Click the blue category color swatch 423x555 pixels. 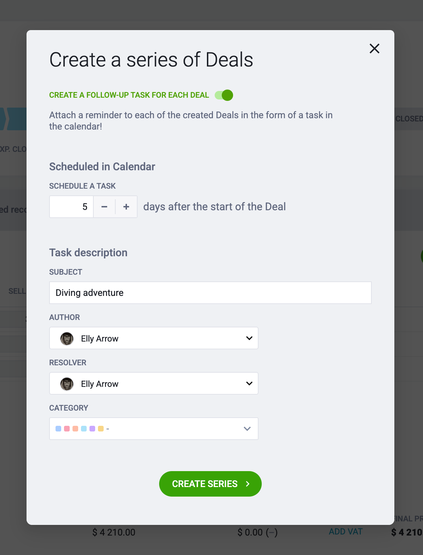[x=58, y=429]
